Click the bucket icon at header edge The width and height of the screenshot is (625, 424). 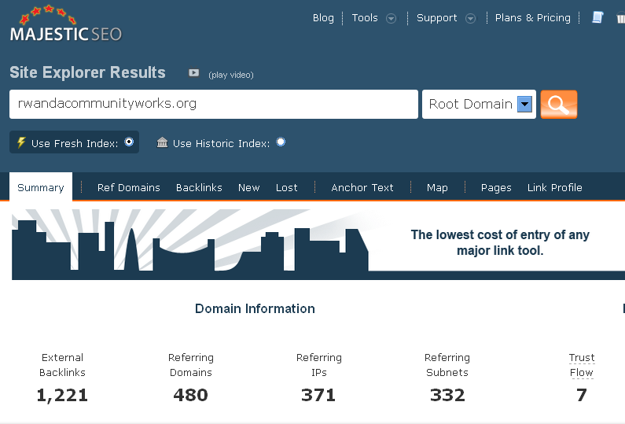point(620,18)
